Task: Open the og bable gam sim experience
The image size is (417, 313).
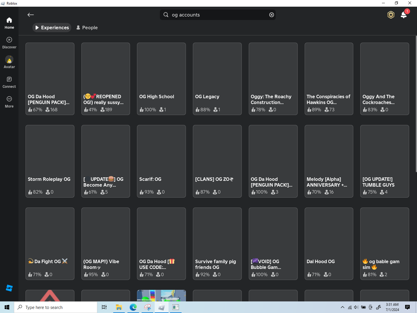Action: coord(385,244)
